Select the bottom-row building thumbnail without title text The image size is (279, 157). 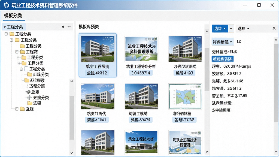pyautogui.click(x=98, y=142)
